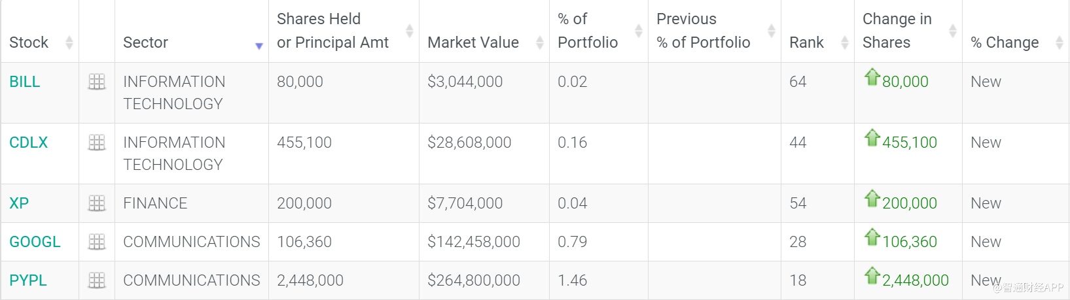The image size is (1070, 300).
Task: Sort by % Change column arrows
Action: [x=1059, y=42]
